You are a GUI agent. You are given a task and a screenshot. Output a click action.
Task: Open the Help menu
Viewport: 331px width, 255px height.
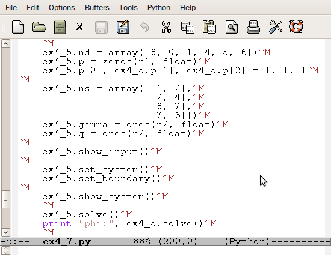pos(188,8)
